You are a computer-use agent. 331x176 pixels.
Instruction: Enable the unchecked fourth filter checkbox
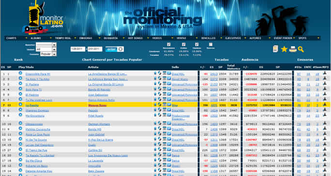point(211,44)
